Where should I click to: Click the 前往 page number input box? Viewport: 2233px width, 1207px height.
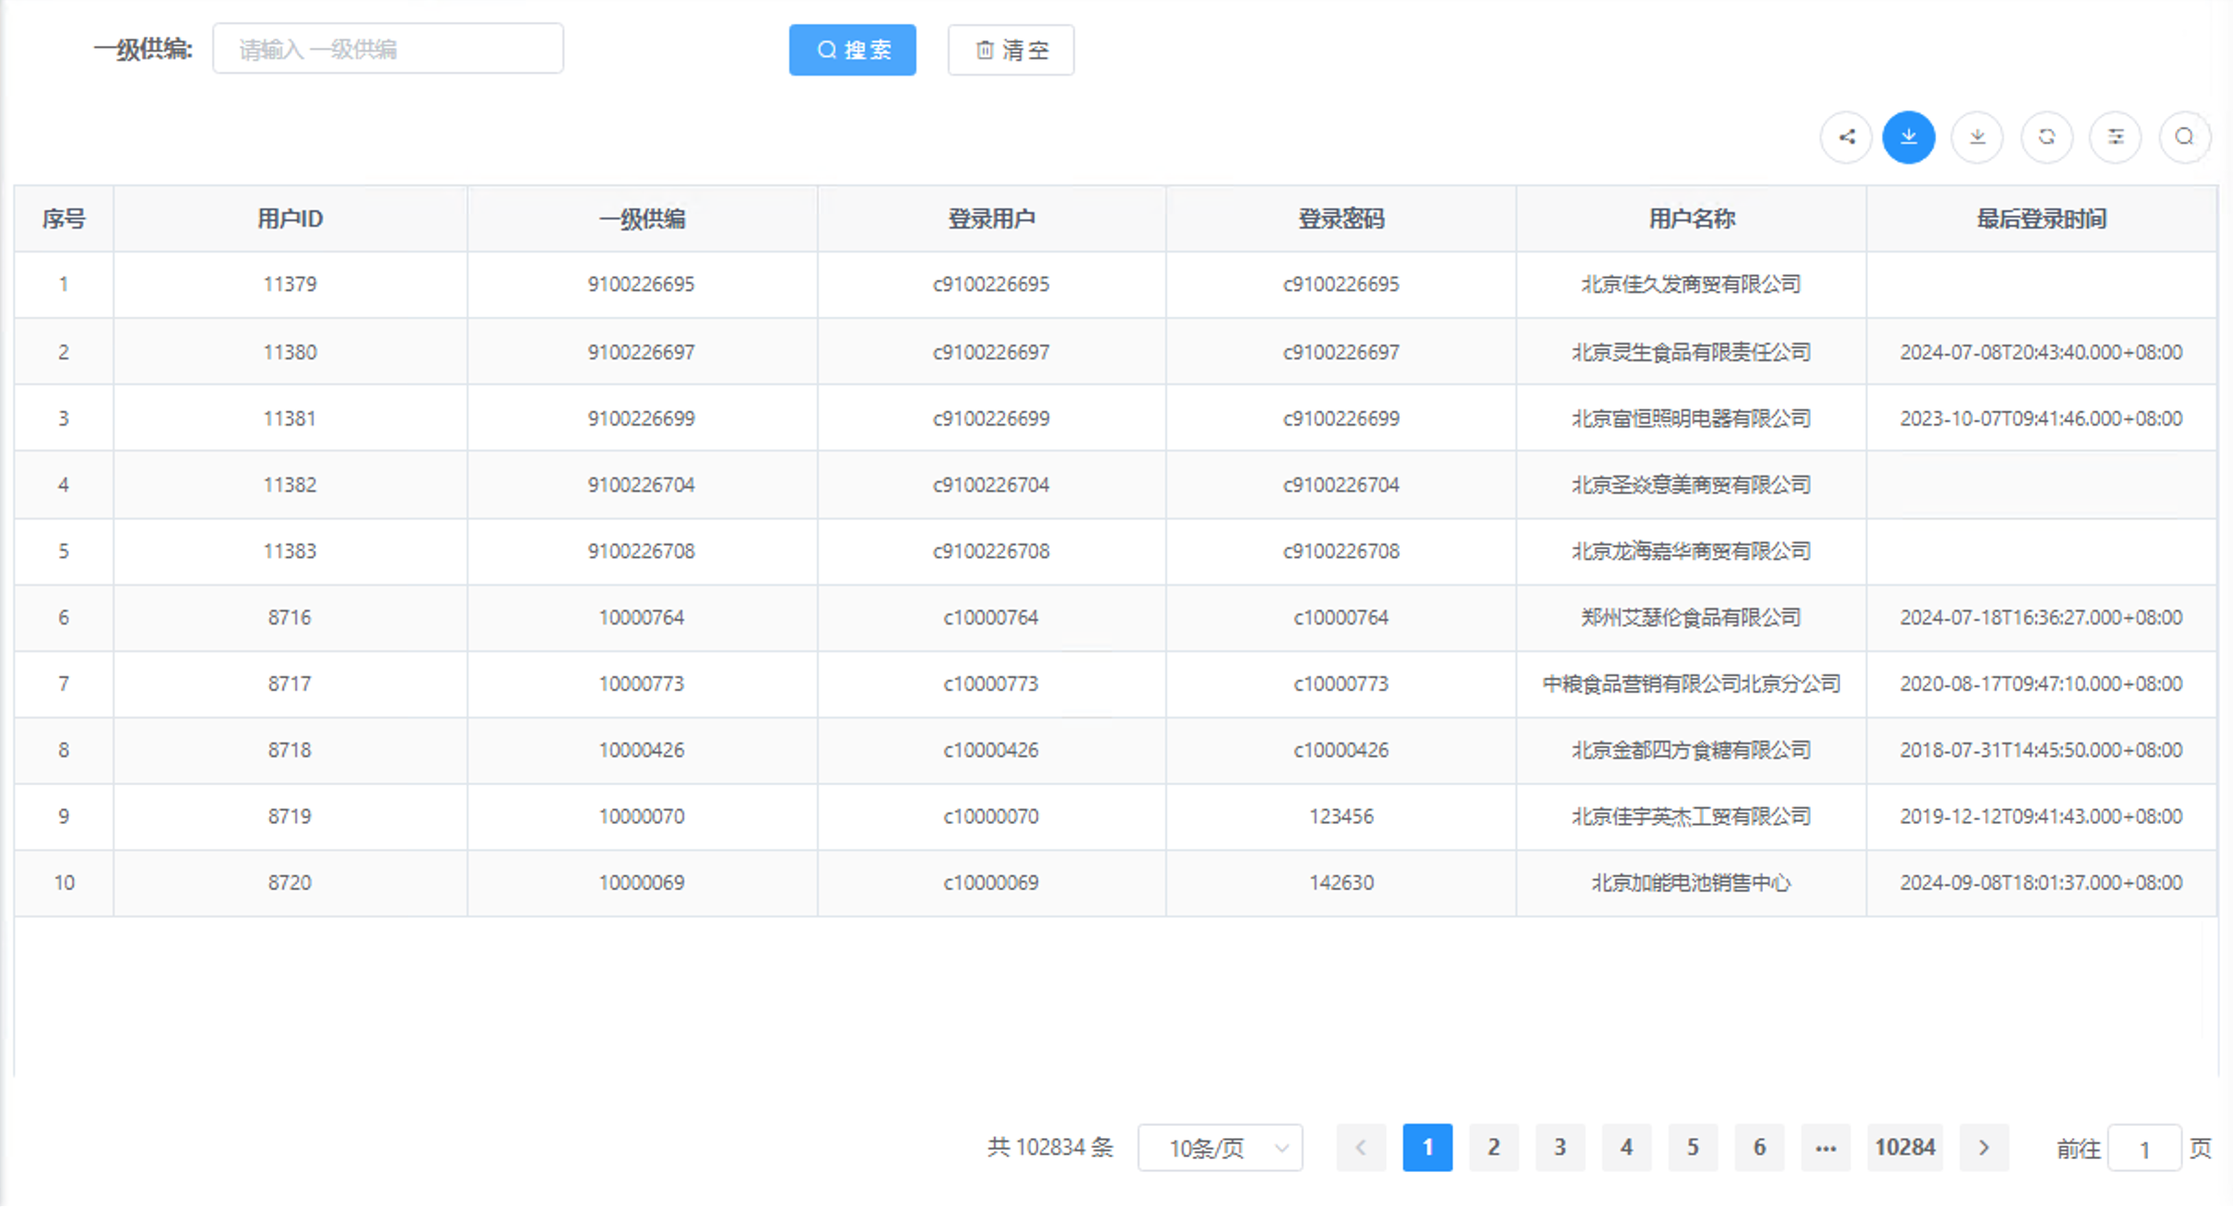(x=2144, y=1149)
